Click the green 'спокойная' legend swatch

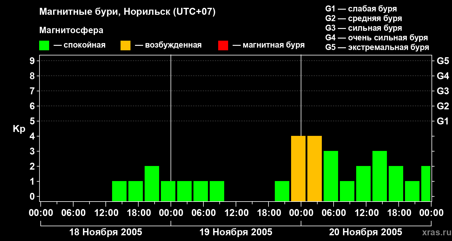pyautogui.click(x=44, y=45)
